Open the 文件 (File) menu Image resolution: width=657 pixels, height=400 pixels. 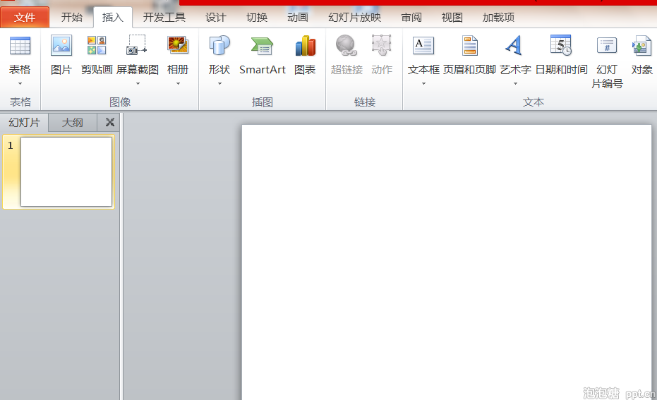click(25, 18)
